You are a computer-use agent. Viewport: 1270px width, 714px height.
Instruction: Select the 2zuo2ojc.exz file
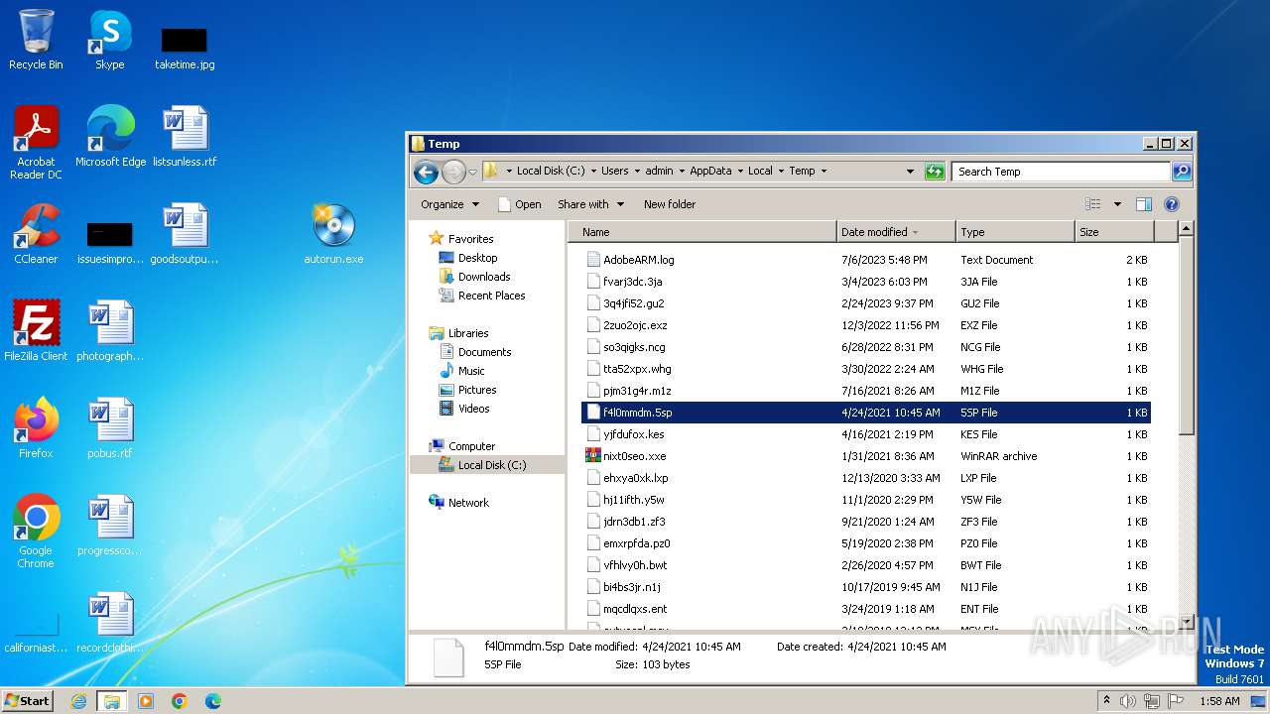tap(866, 325)
